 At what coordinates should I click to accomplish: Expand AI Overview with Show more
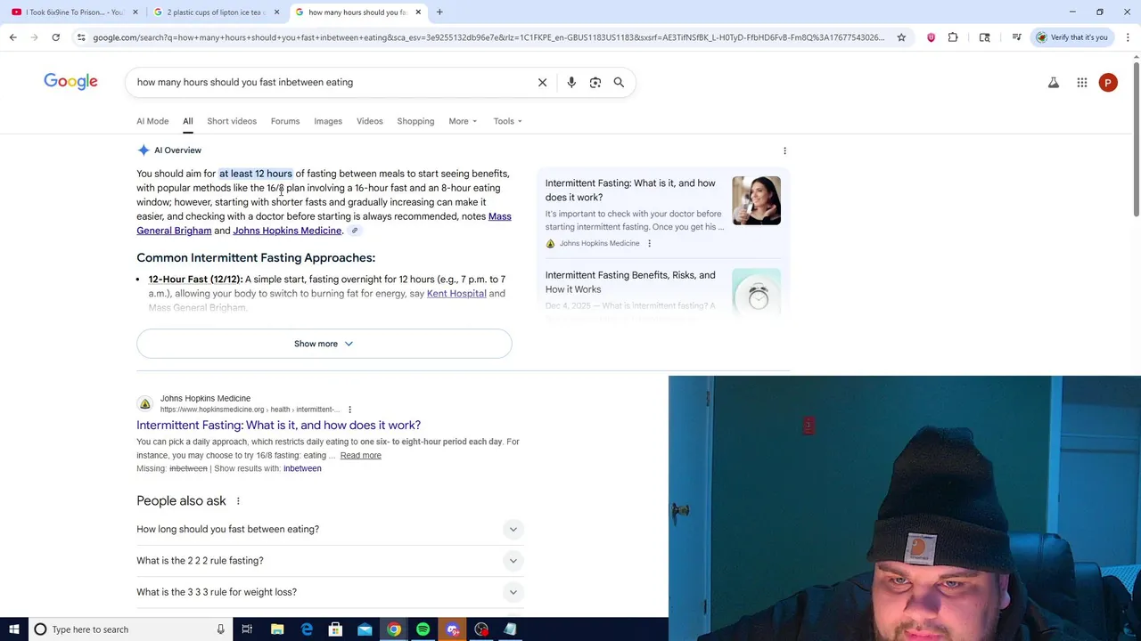(x=324, y=344)
